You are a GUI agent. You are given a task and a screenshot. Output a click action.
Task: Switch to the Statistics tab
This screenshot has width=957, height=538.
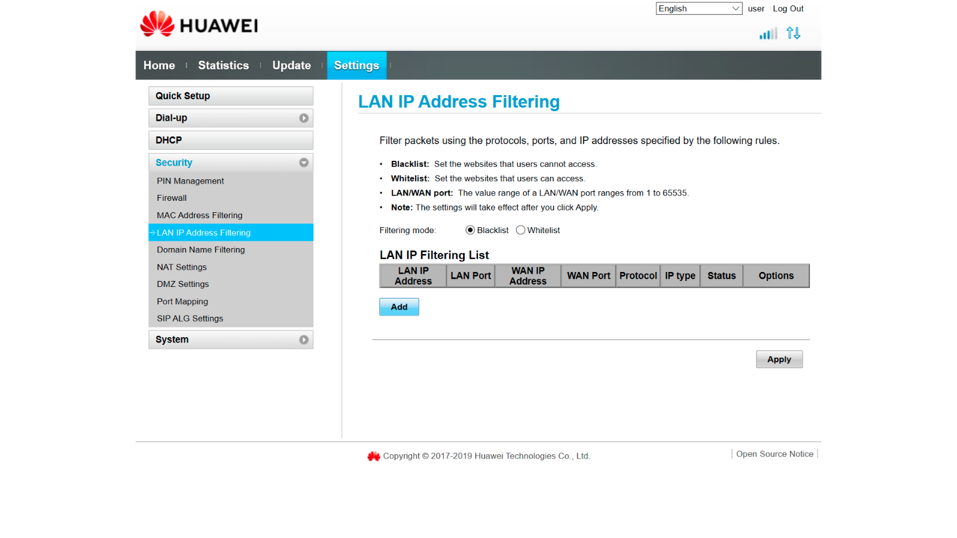223,65
